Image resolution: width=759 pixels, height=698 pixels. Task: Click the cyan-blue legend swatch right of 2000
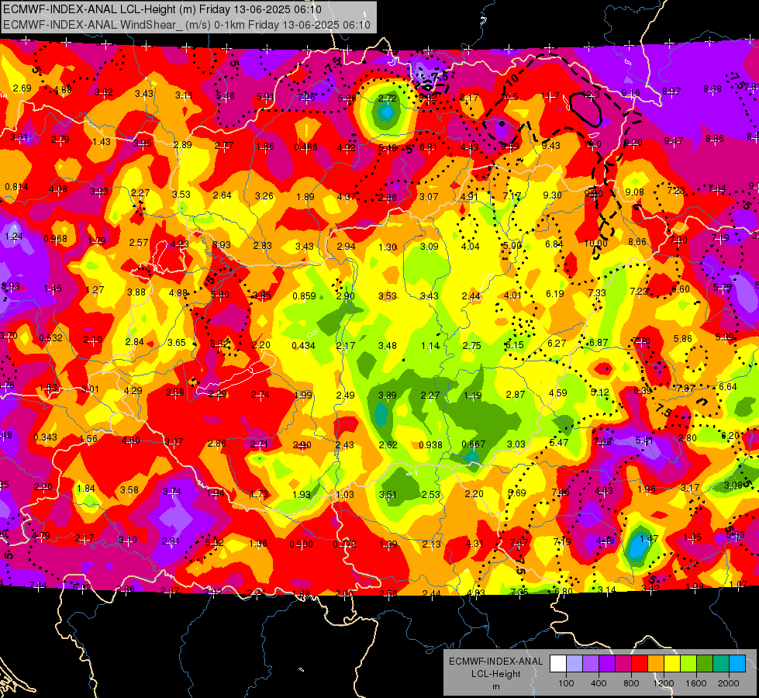click(737, 664)
